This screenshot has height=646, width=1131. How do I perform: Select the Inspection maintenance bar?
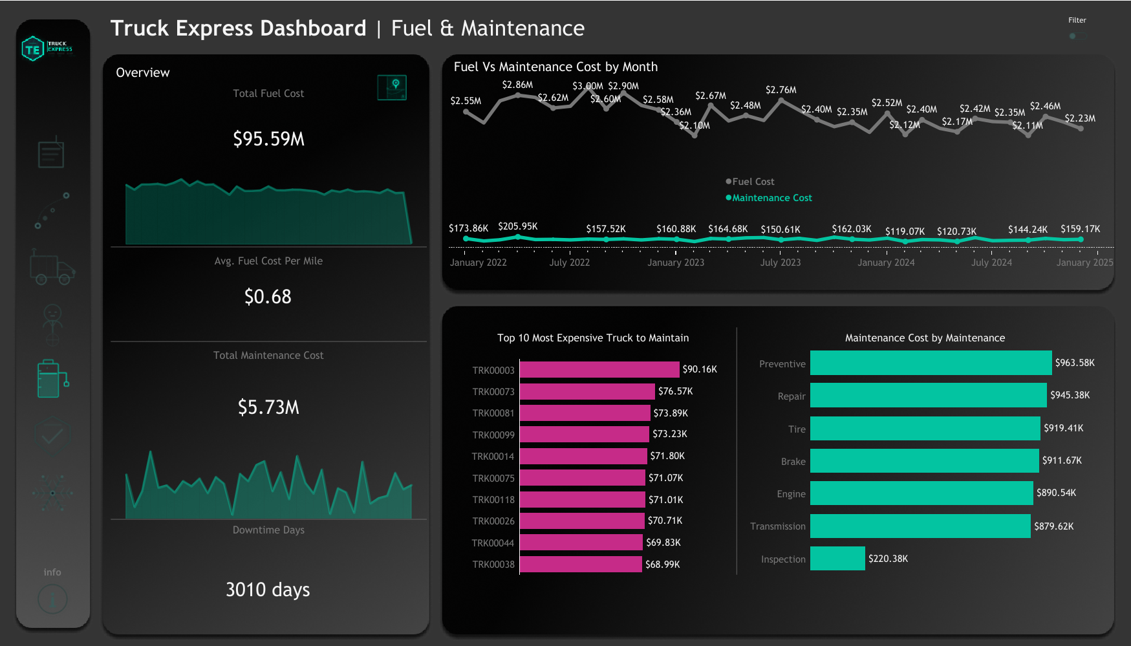pyautogui.click(x=837, y=558)
